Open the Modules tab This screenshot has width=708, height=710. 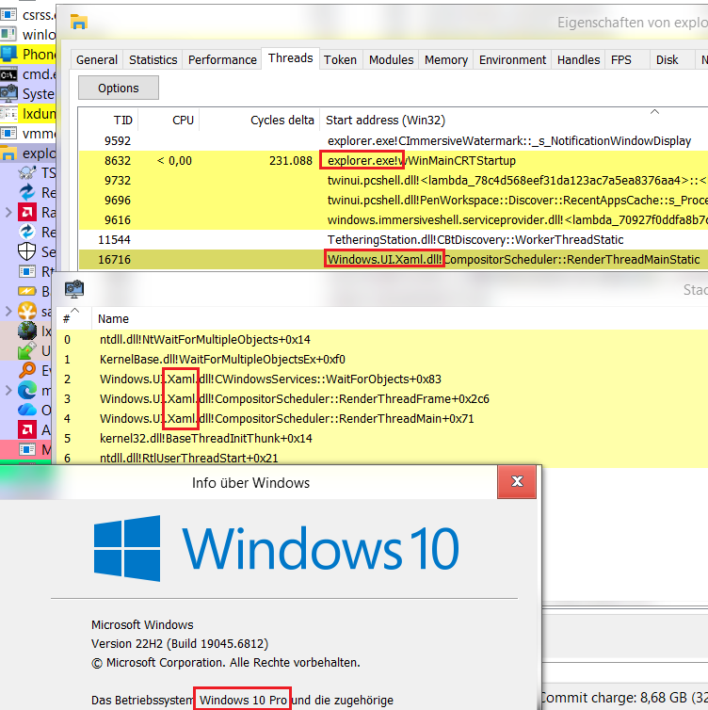click(x=391, y=59)
